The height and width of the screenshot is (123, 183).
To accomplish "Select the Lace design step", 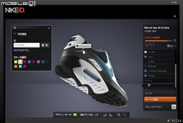I will pos(159,57).
